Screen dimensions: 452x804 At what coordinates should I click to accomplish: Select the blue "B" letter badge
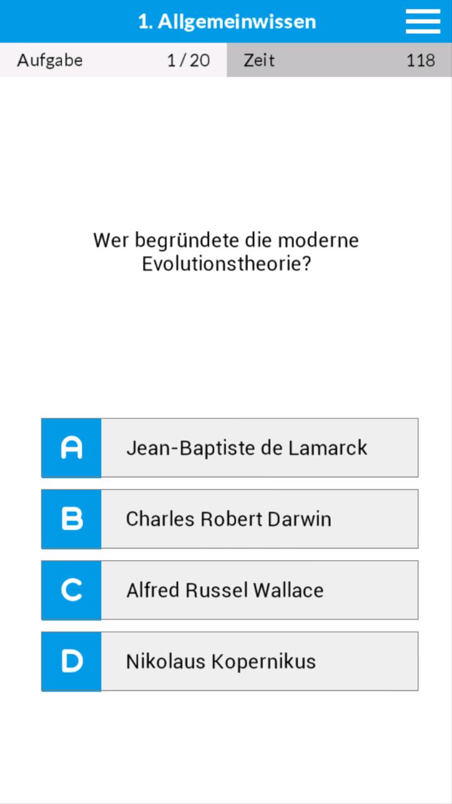(x=71, y=519)
